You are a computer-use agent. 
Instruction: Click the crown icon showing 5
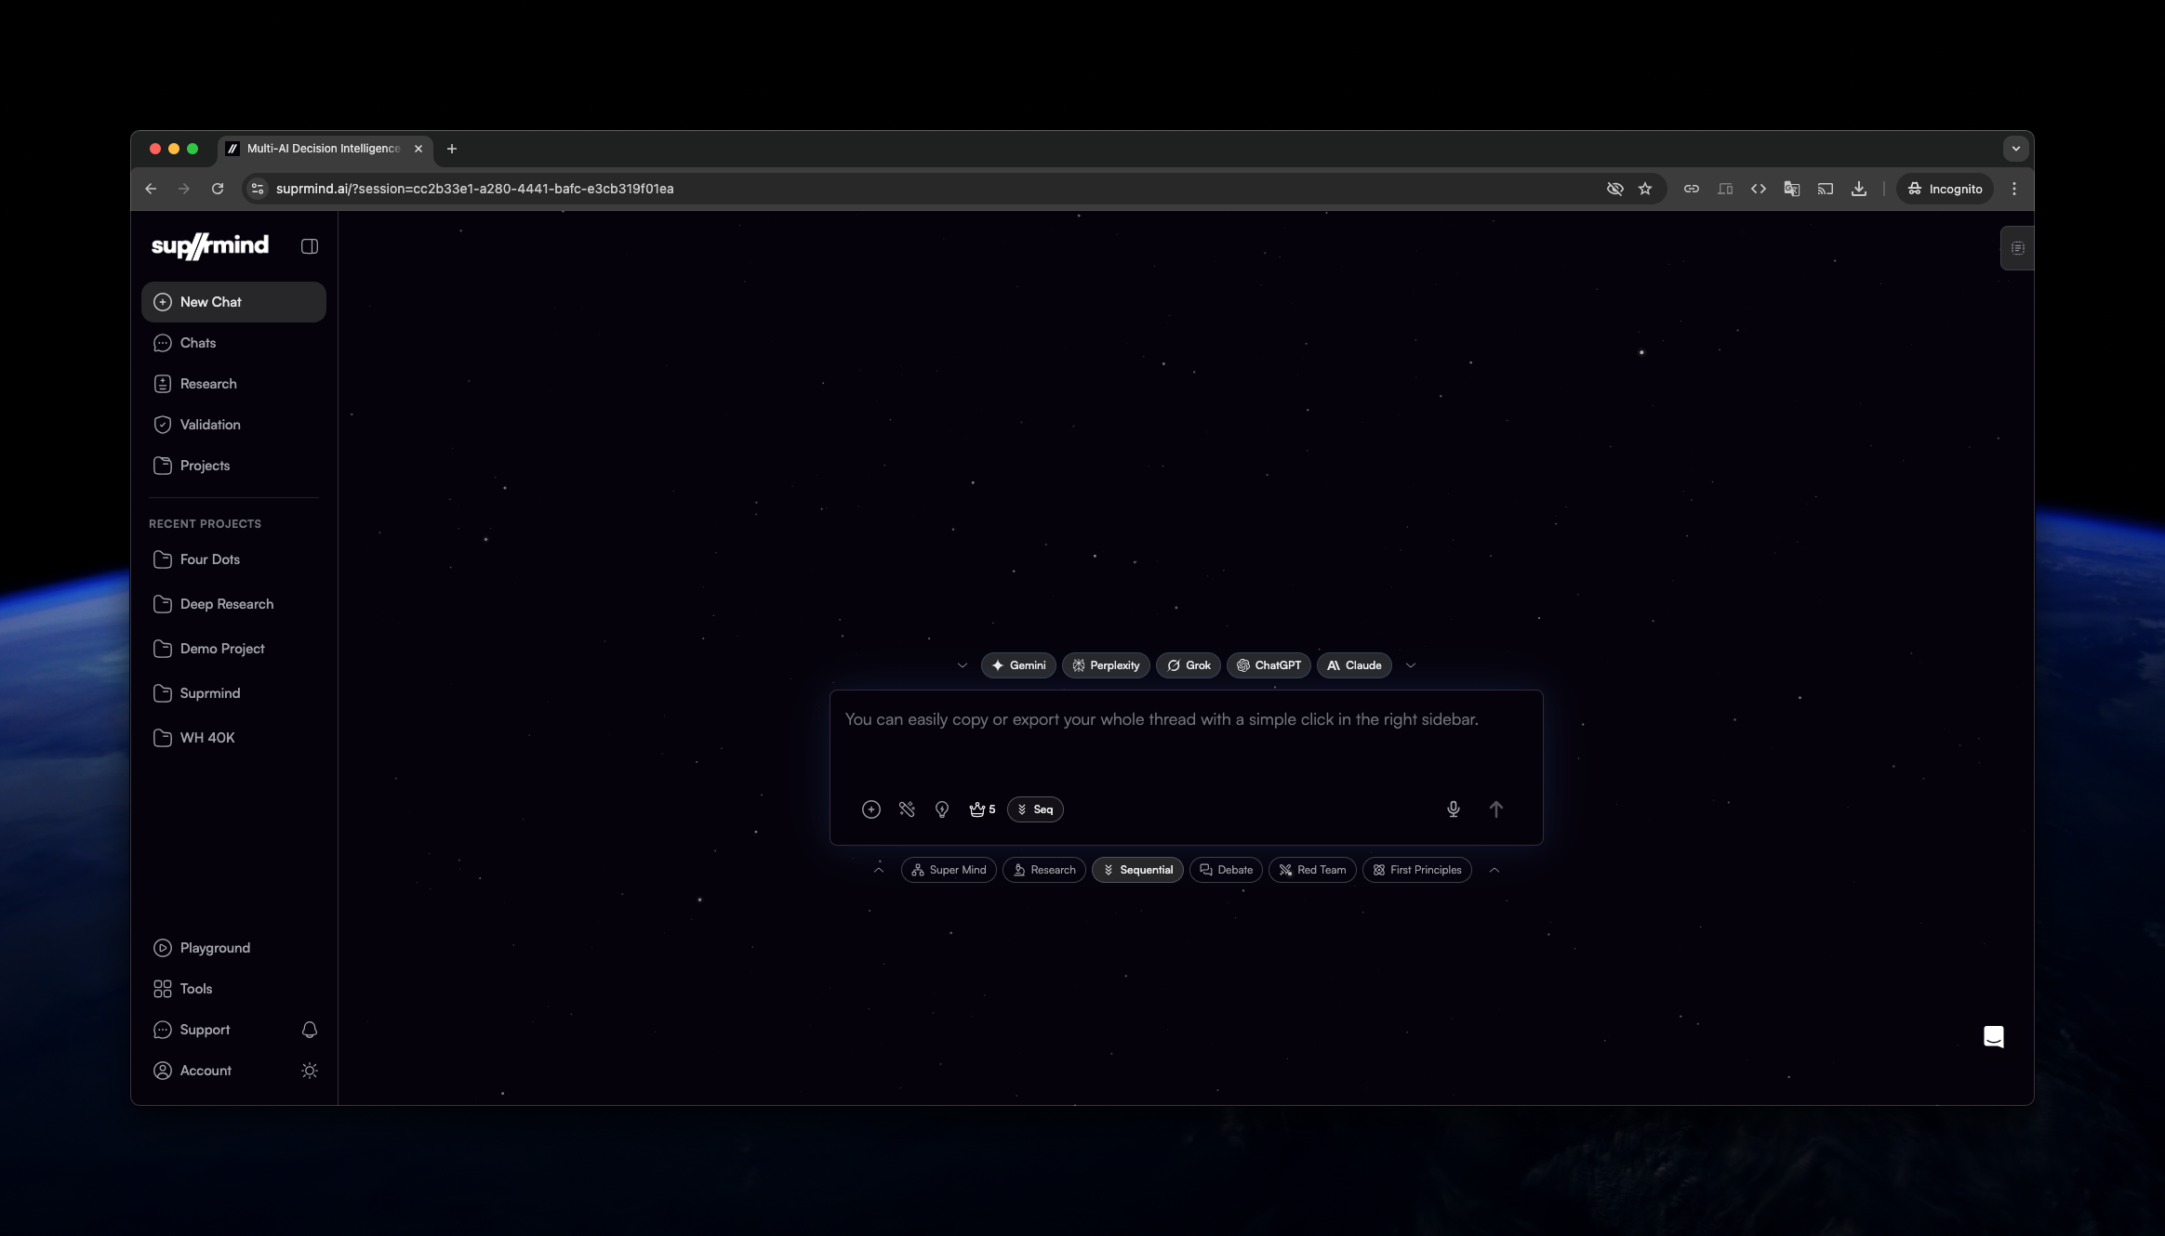[982, 809]
